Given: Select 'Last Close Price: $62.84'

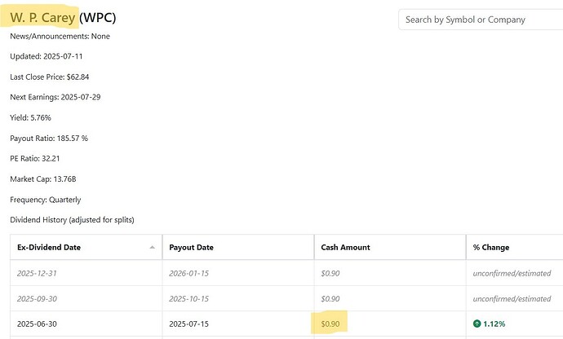Looking at the screenshot, I should [50, 77].
